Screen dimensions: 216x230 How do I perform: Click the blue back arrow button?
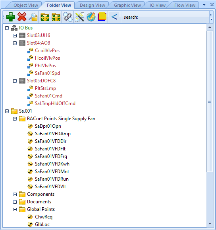coord(114,17)
